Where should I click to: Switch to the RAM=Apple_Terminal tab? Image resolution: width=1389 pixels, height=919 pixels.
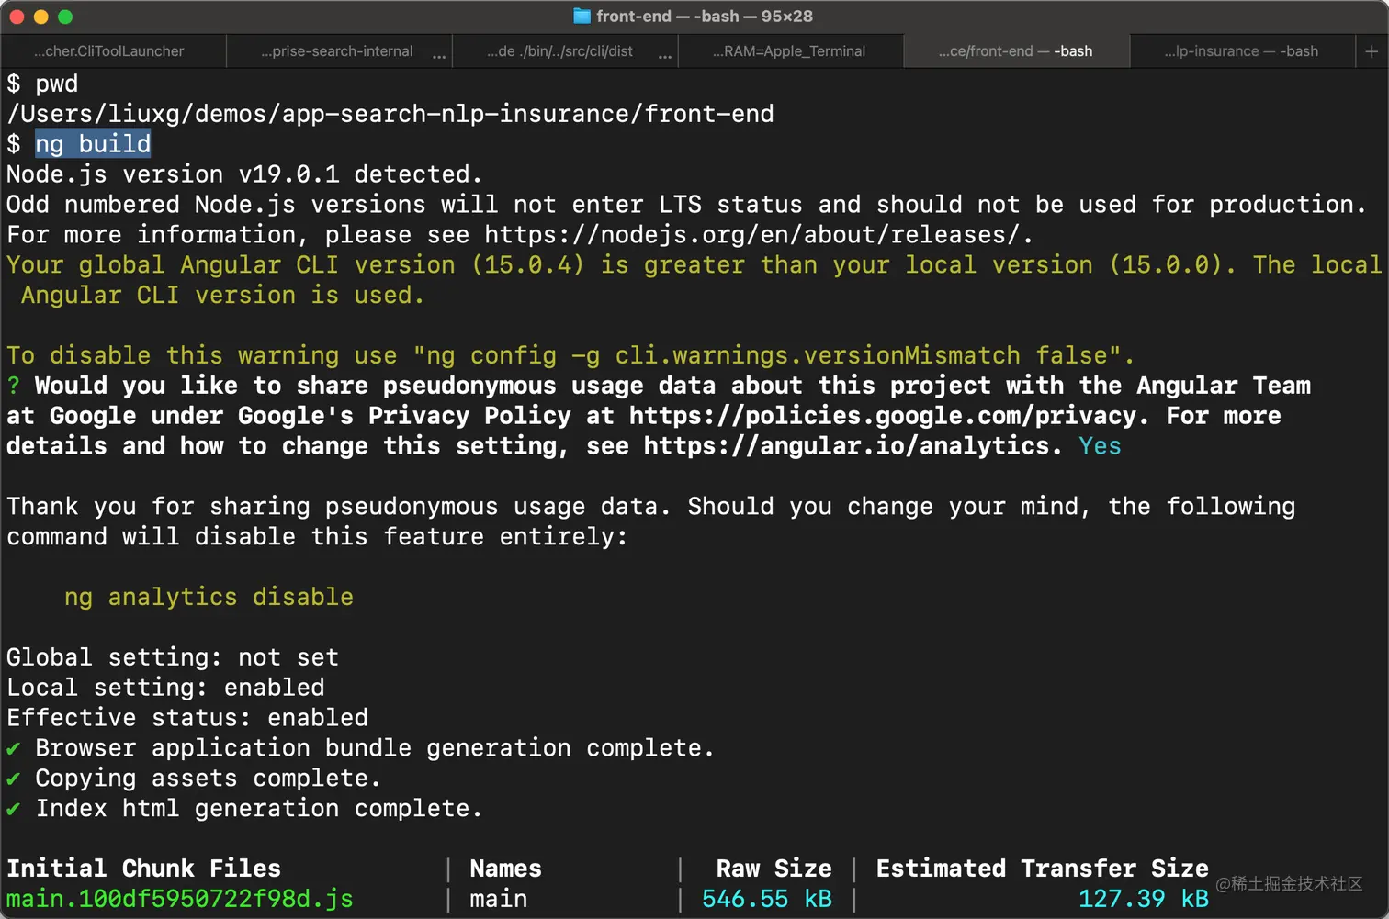pyautogui.click(x=789, y=51)
